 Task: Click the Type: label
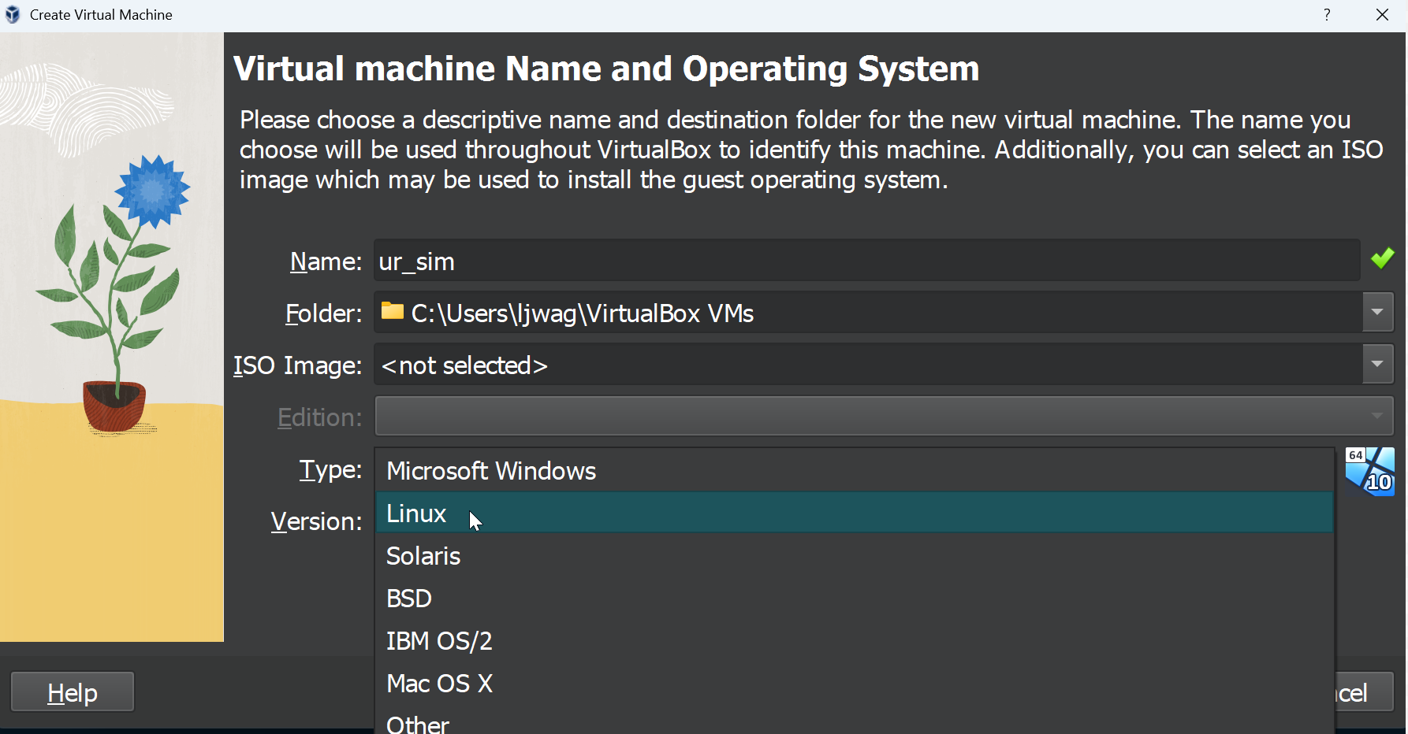pyautogui.click(x=330, y=469)
